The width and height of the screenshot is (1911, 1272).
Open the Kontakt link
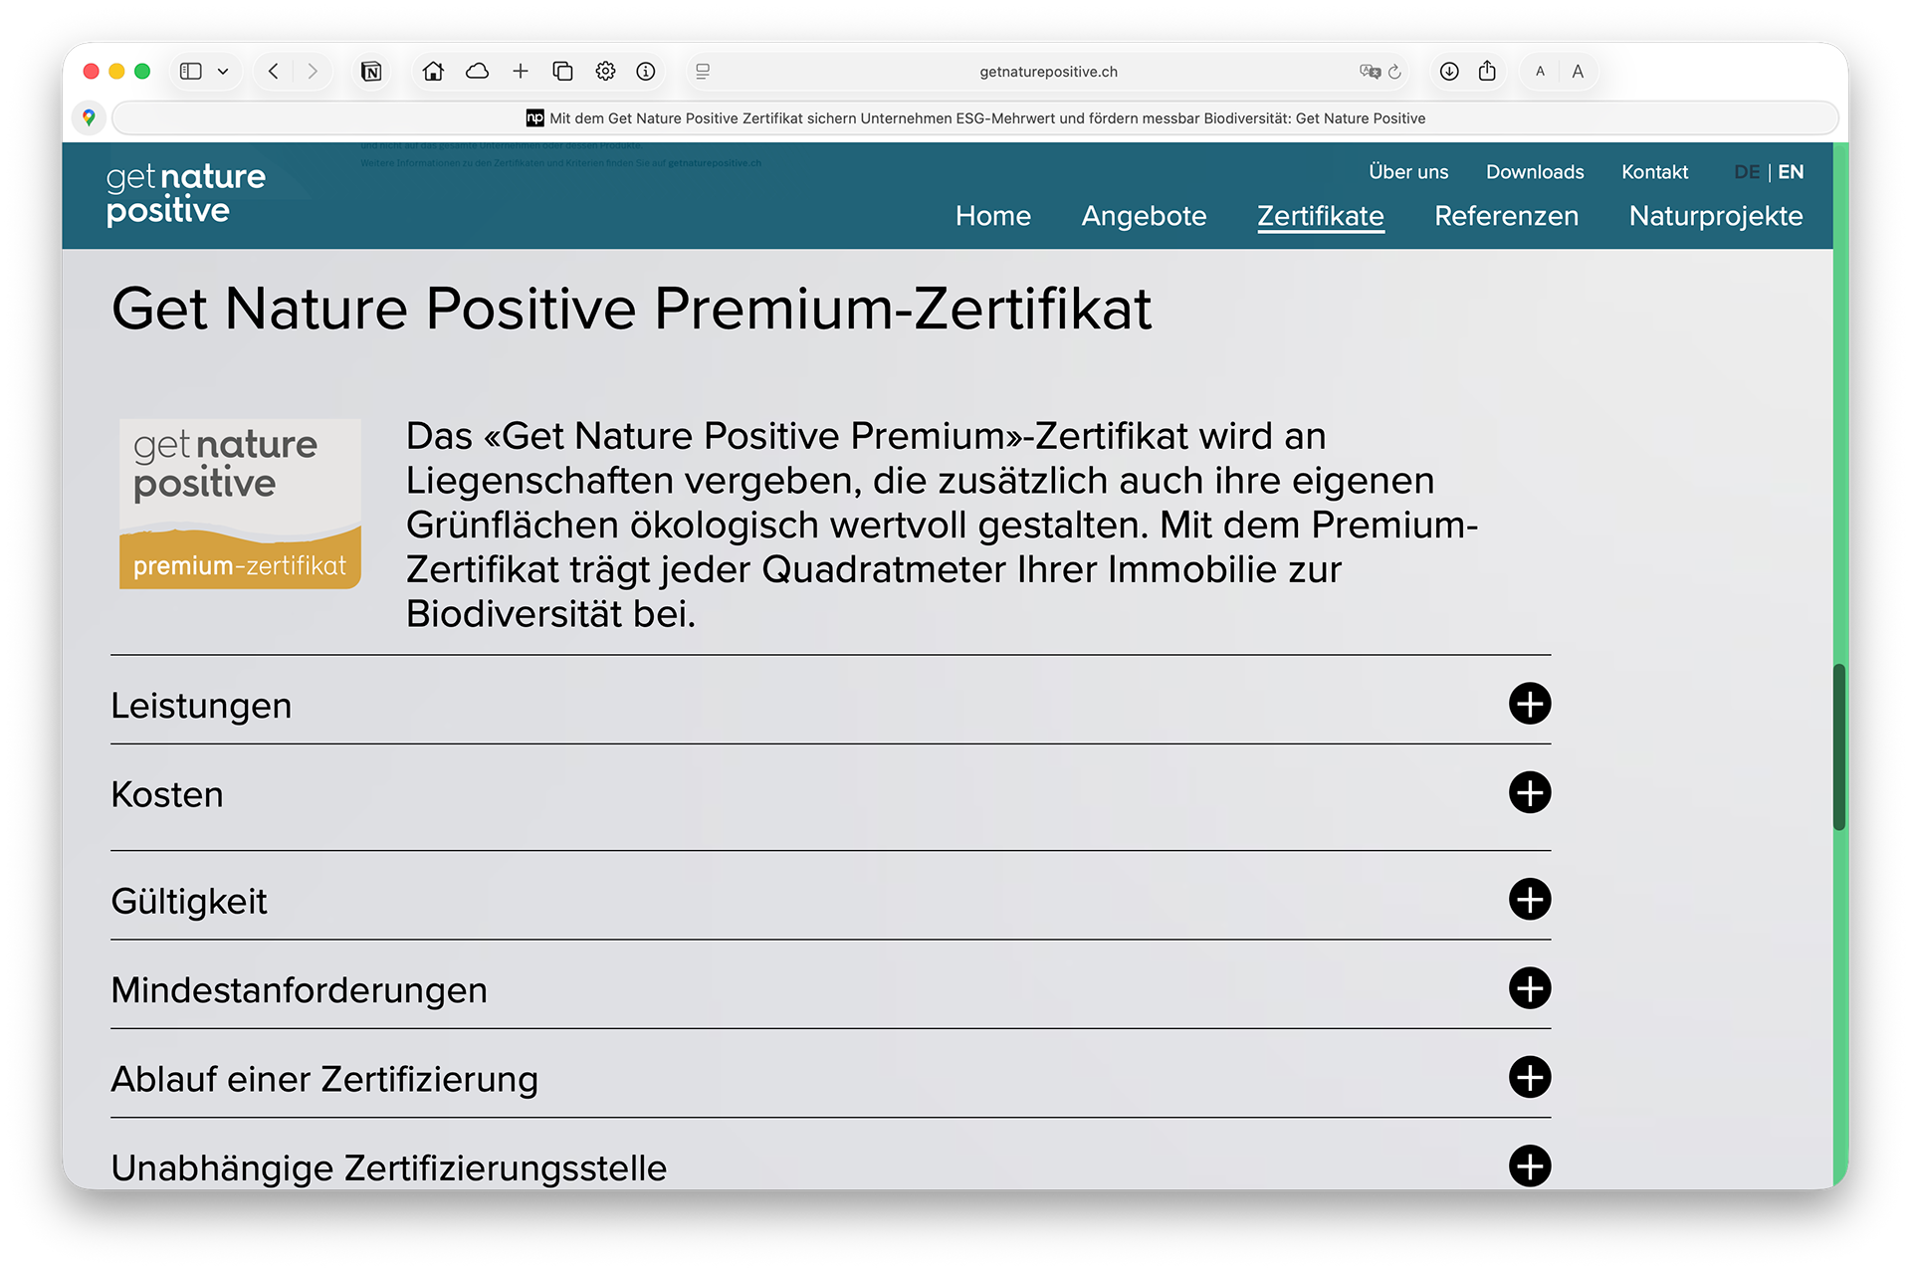[x=1654, y=172]
